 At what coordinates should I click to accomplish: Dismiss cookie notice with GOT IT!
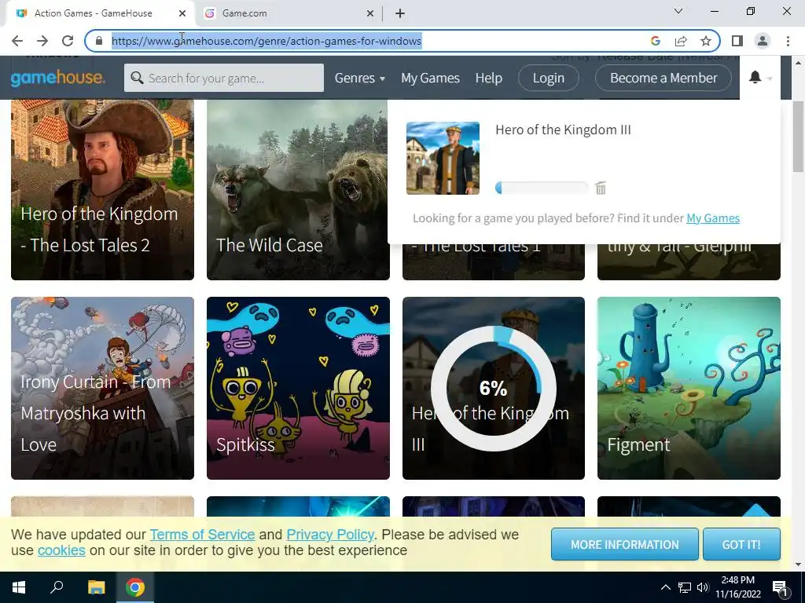click(741, 545)
